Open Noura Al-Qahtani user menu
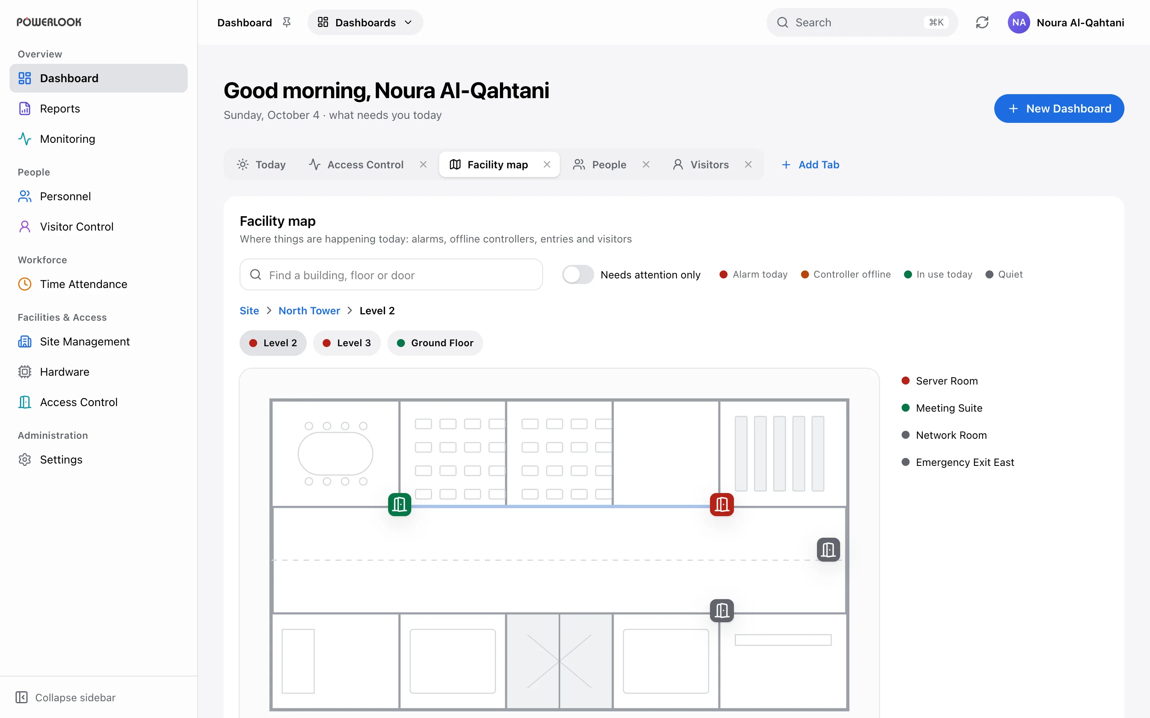 (x=1066, y=22)
